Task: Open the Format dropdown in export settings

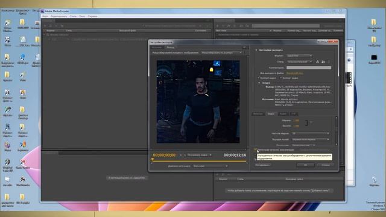Action: pyautogui.click(x=299, y=55)
